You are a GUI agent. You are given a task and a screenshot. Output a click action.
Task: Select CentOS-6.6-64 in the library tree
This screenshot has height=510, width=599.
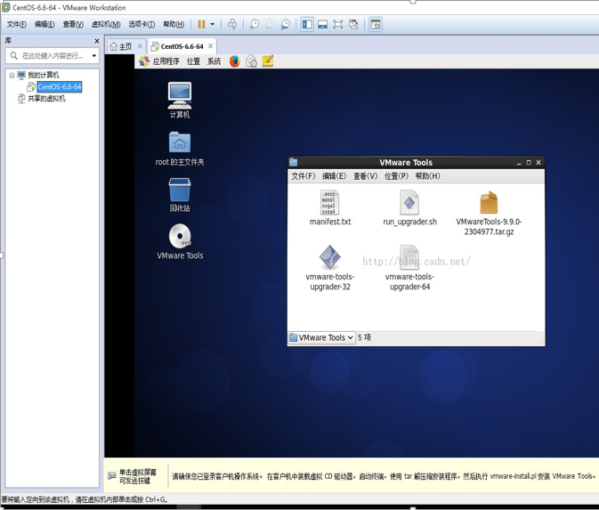click(x=60, y=86)
